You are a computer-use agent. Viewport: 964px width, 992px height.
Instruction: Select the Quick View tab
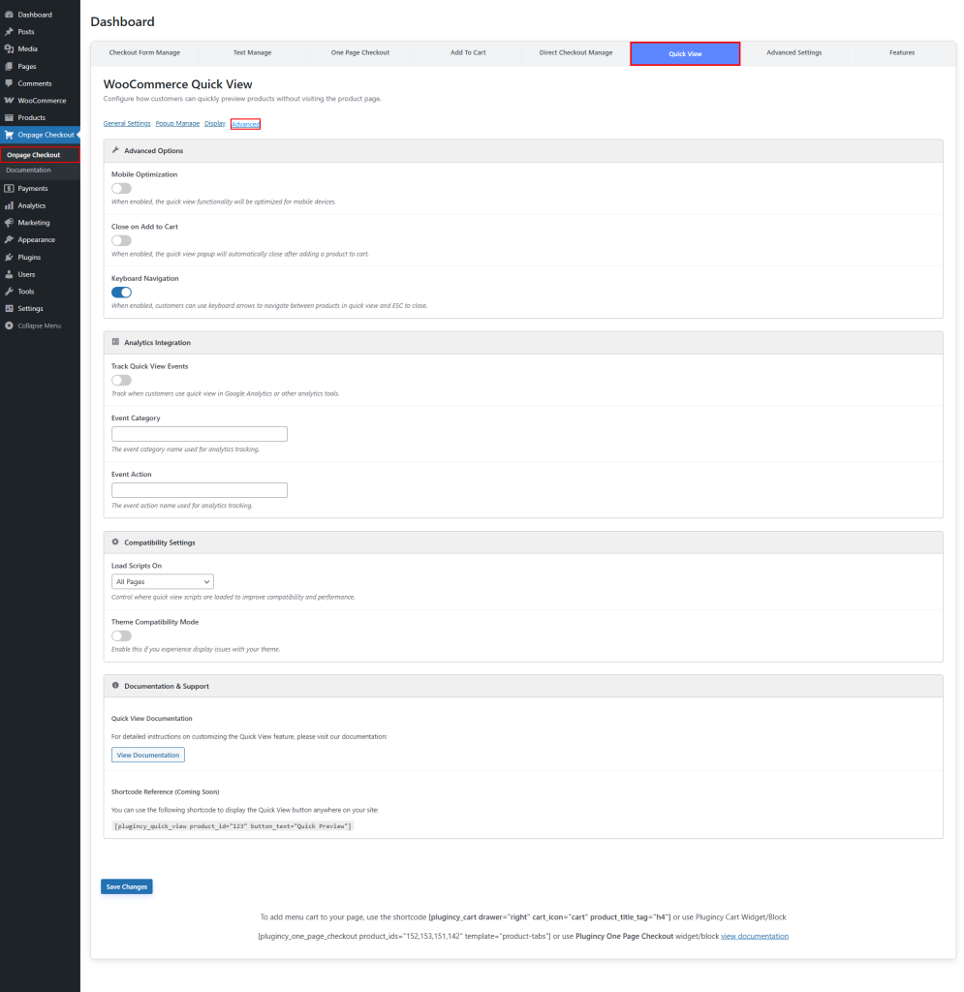(x=685, y=54)
